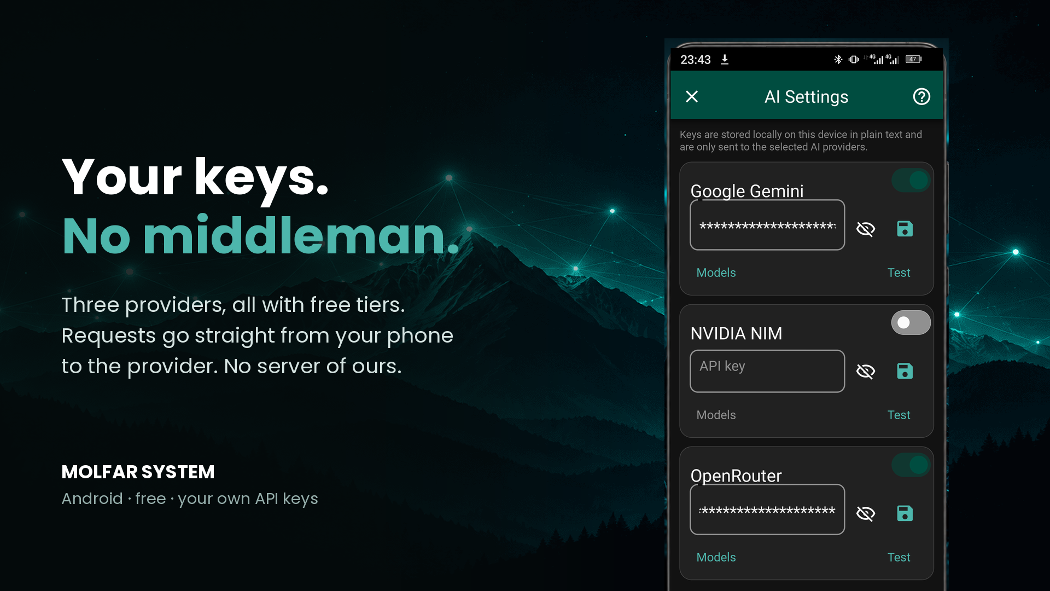Tap the 23:43 clock in status bar
The image size is (1050, 591).
pos(696,60)
